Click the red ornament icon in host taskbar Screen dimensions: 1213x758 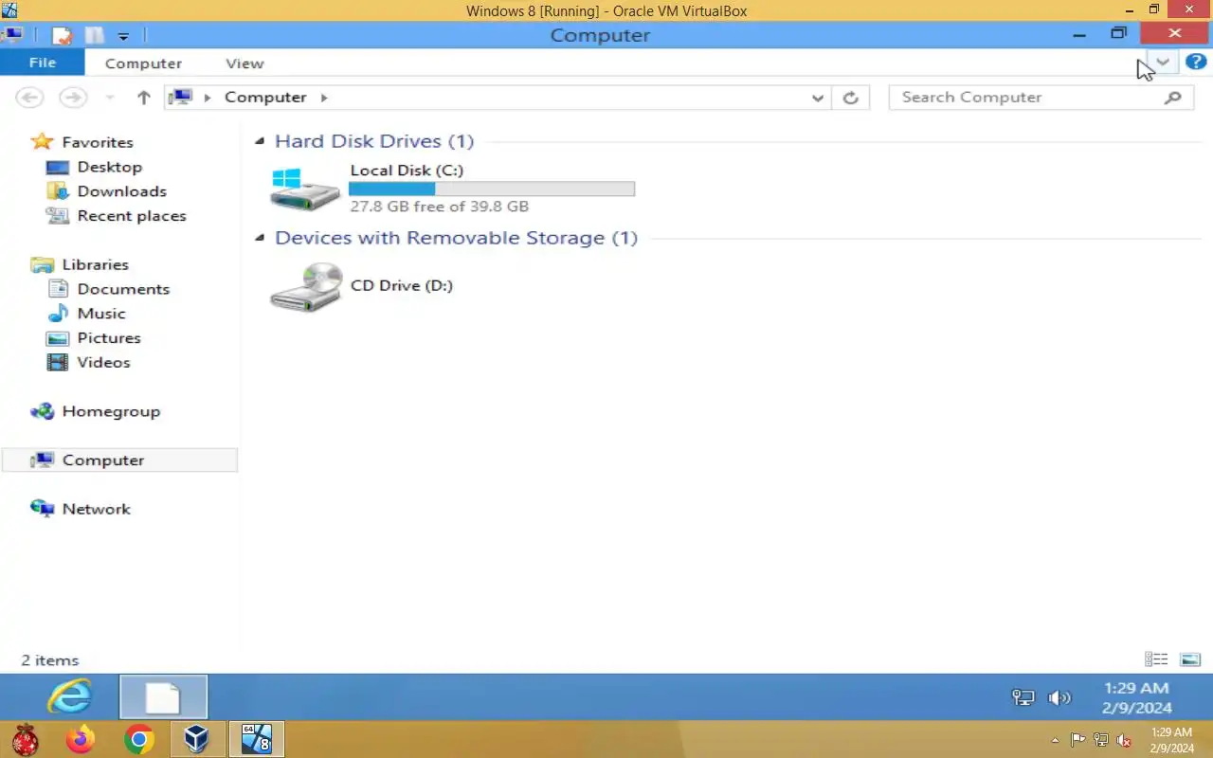click(25, 739)
